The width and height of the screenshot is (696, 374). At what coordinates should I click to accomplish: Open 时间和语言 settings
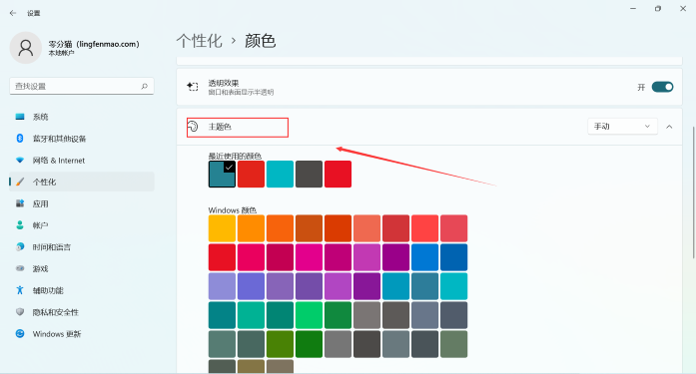(x=82, y=246)
